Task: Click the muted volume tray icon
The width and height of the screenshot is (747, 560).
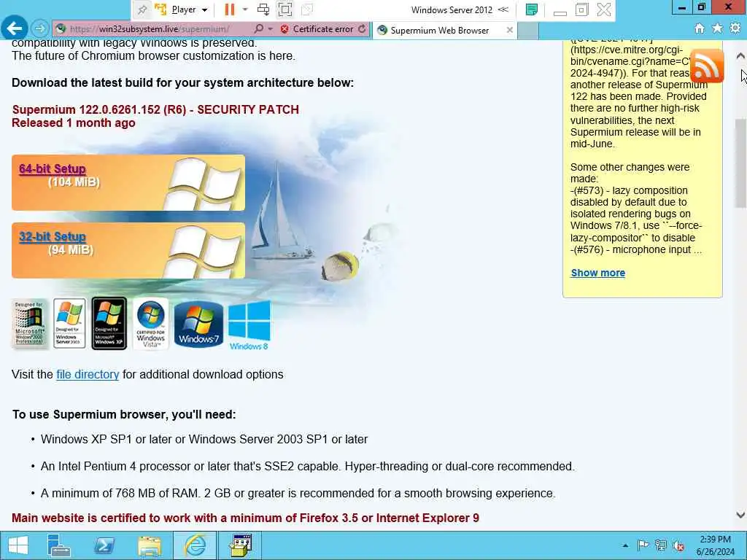Action: point(678,545)
